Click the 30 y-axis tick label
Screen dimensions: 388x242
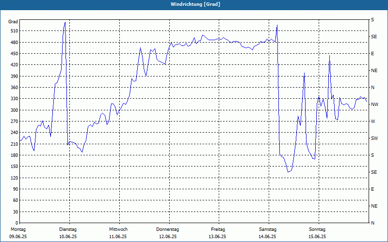[16, 212]
